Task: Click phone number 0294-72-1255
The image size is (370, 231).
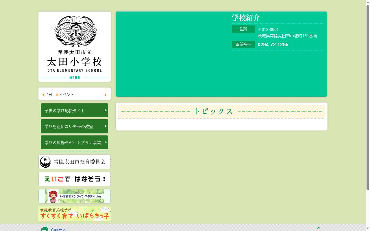Action: [x=273, y=44]
